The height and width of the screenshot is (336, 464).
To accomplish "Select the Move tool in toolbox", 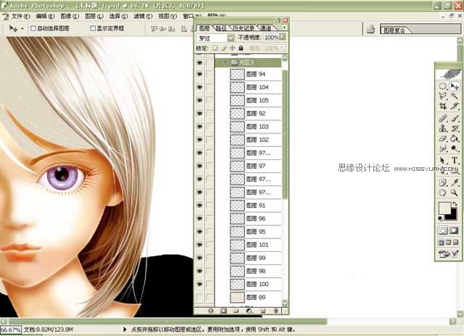I will click(x=455, y=86).
